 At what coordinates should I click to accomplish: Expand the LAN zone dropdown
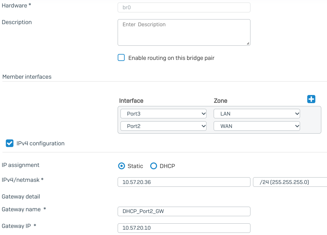(257, 114)
